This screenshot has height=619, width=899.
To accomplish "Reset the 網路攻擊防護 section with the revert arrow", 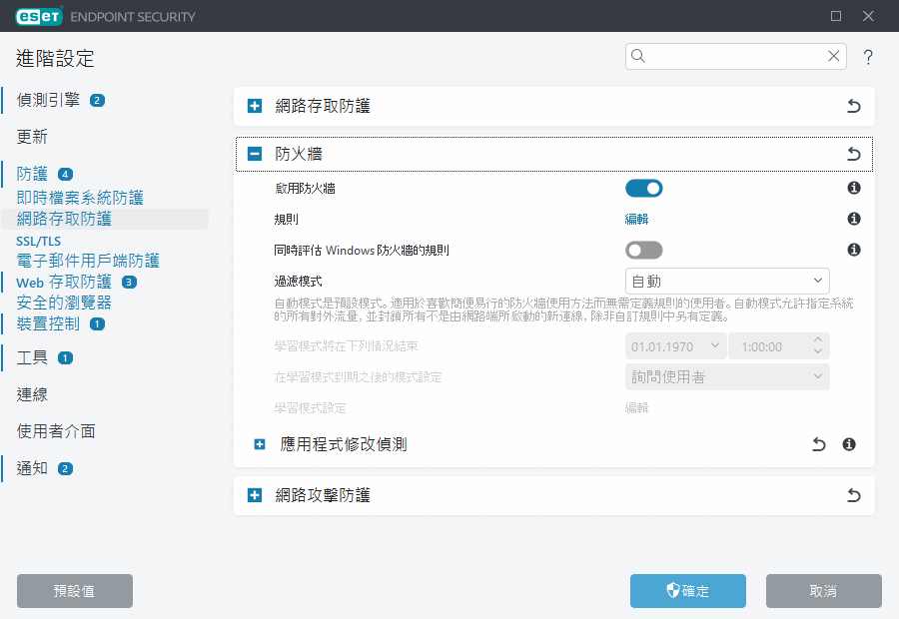I will click(854, 495).
